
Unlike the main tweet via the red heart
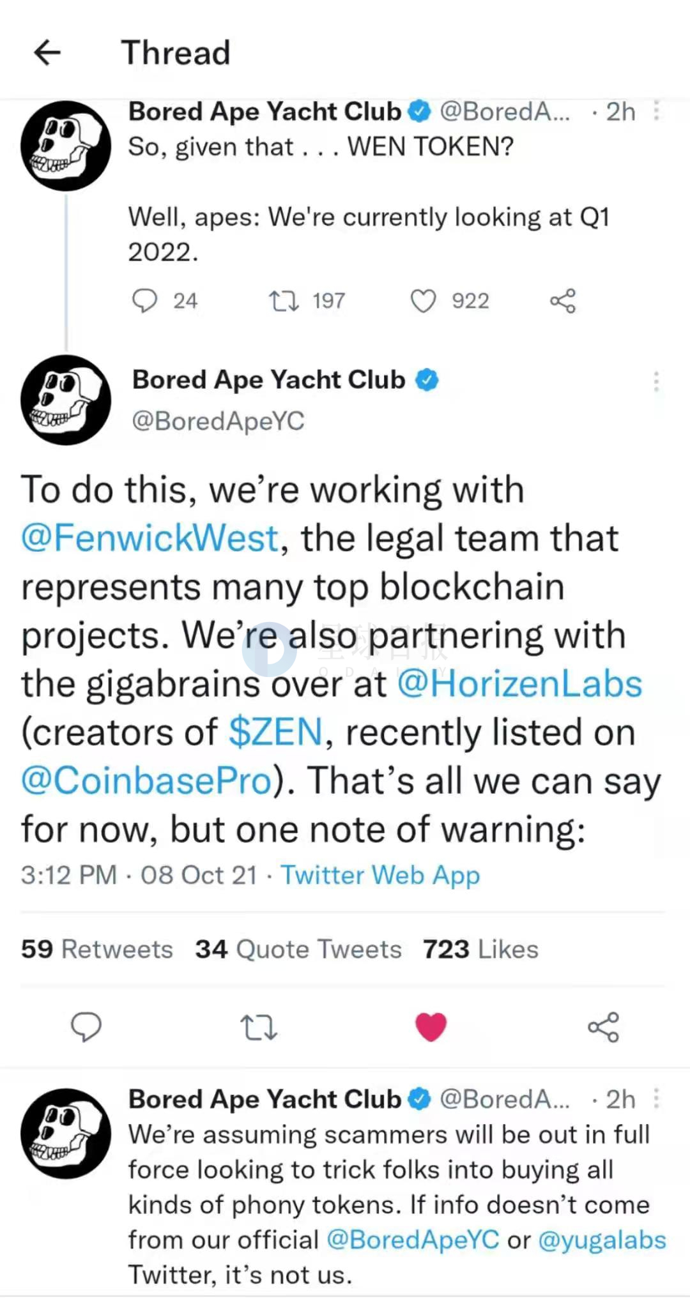click(431, 1027)
